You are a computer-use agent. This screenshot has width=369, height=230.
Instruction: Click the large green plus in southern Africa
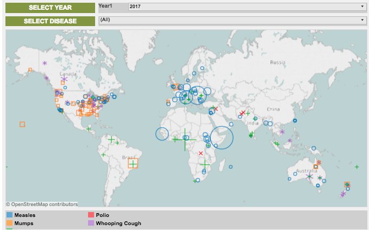coord(204,164)
